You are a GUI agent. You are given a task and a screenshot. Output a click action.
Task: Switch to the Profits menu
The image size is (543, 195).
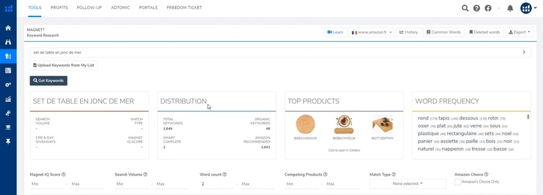pyautogui.click(x=59, y=8)
